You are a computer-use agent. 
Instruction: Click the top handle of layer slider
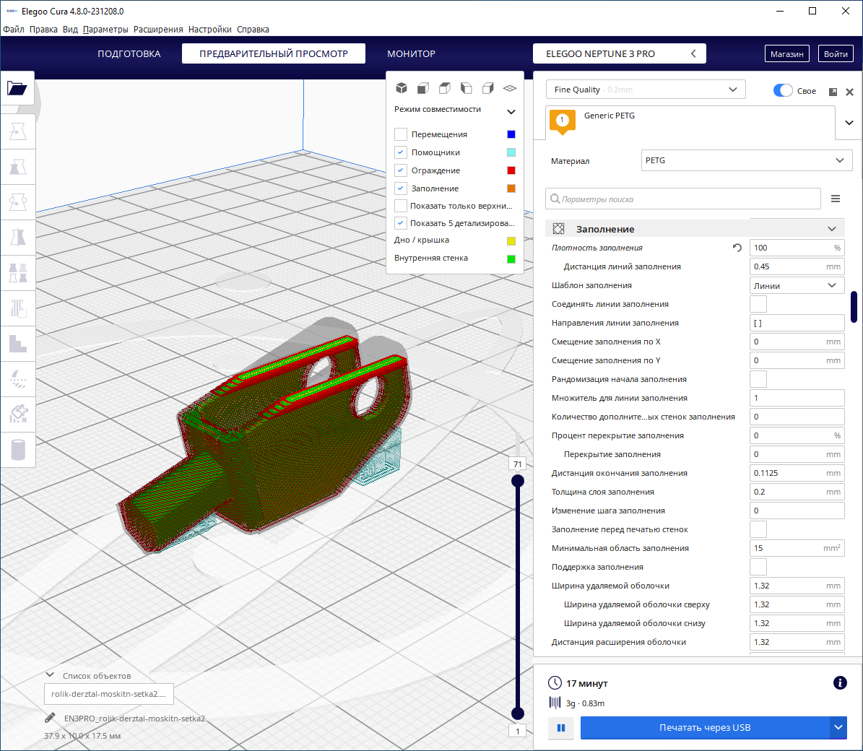[518, 481]
